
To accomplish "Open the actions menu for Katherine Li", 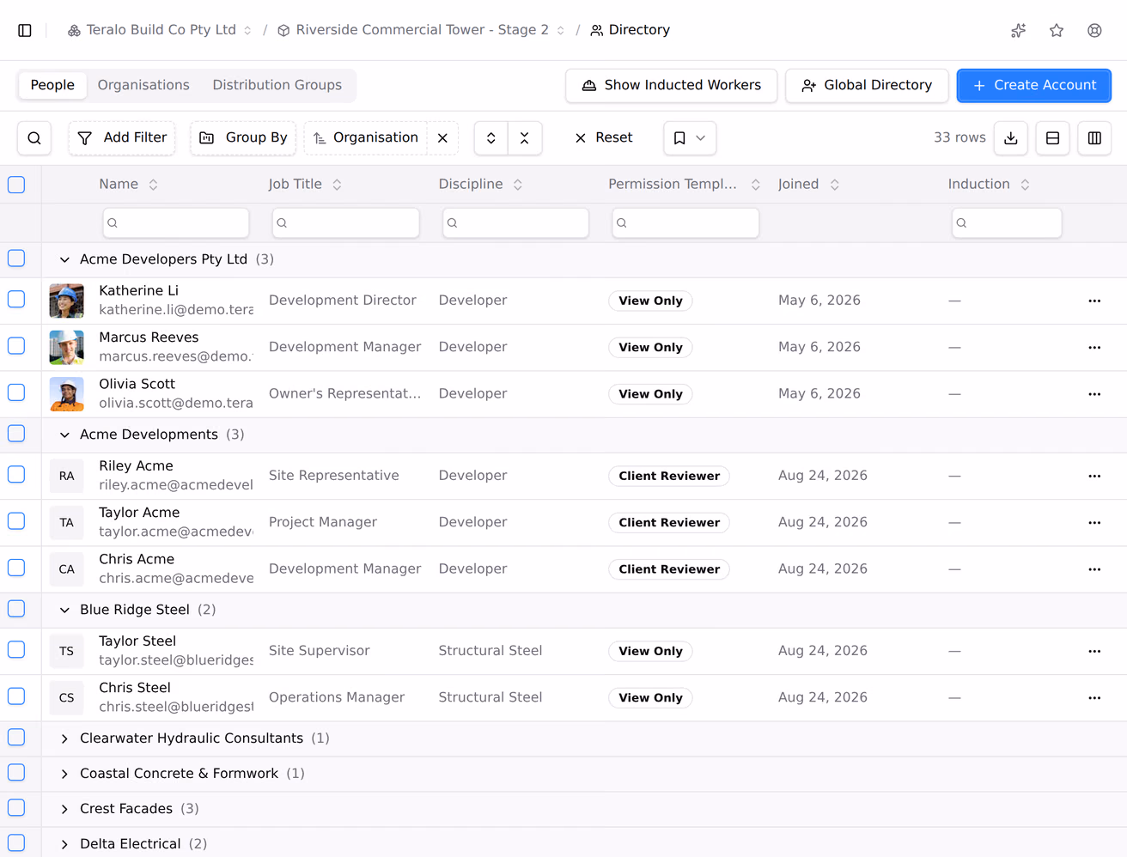I will [1094, 301].
